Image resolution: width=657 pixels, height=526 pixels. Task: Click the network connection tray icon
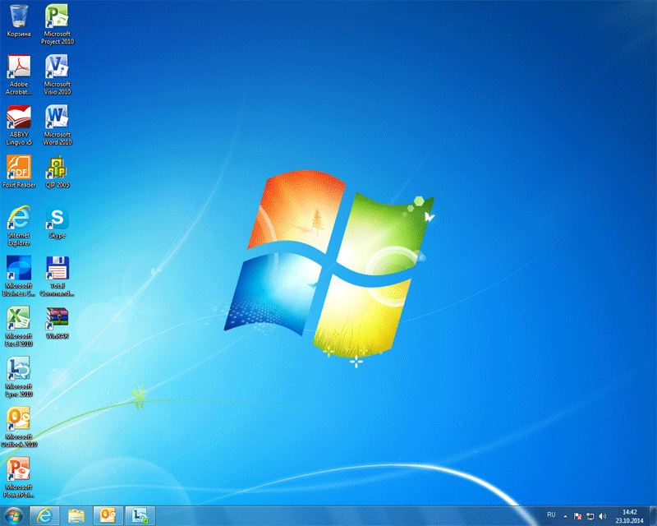[590, 516]
